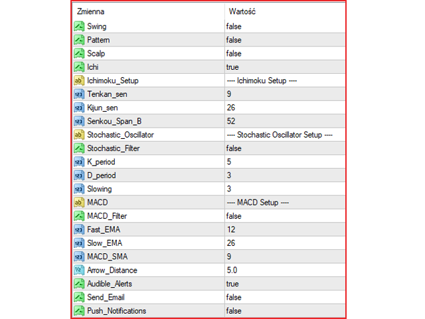Click the string icon beside Stochastic_Oscillator
This screenshot has width=425, height=319.
[79, 135]
